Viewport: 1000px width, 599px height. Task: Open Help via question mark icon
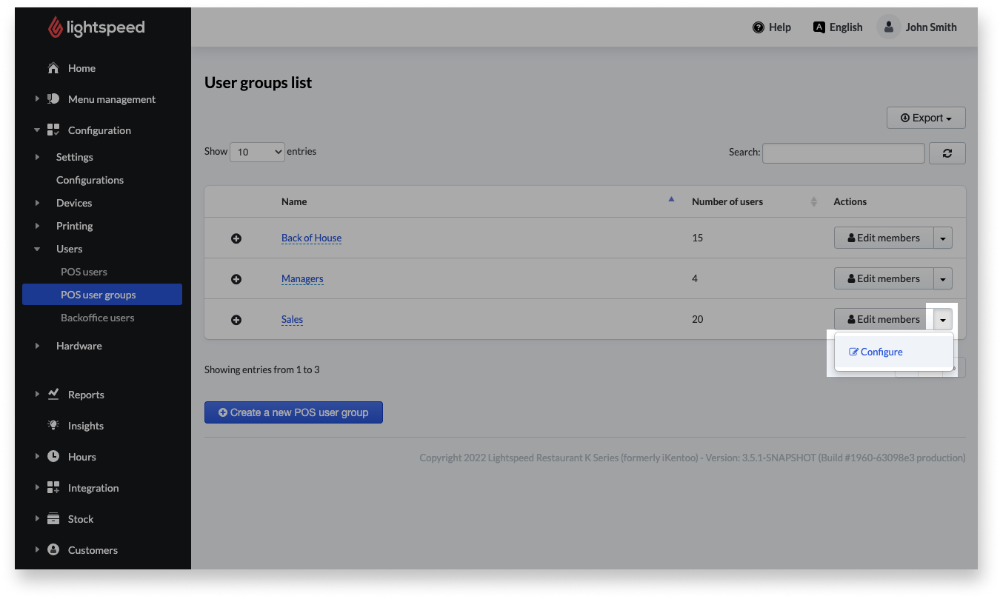(759, 27)
